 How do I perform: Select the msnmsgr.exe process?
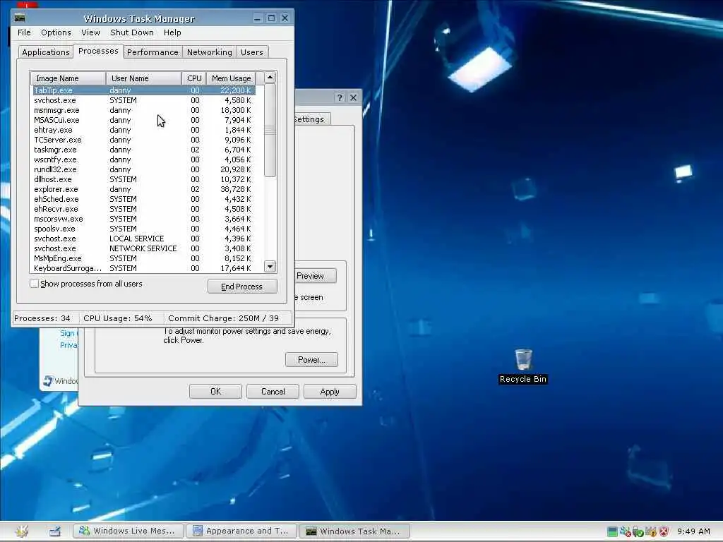pyautogui.click(x=143, y=110)
